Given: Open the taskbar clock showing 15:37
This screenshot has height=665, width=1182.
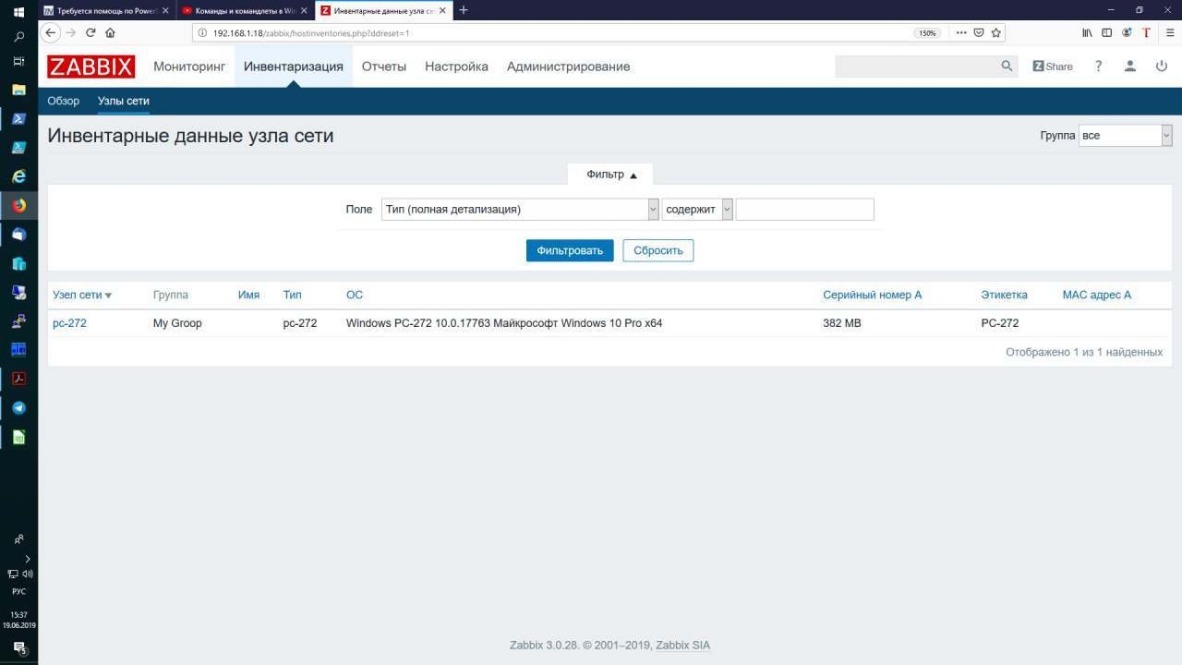Looking at the screenshot, I should tap(18, 620).
